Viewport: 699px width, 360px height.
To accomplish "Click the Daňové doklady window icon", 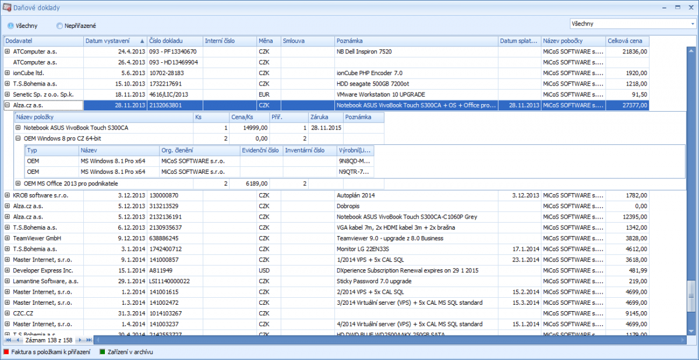I will (x=6, y=8).
